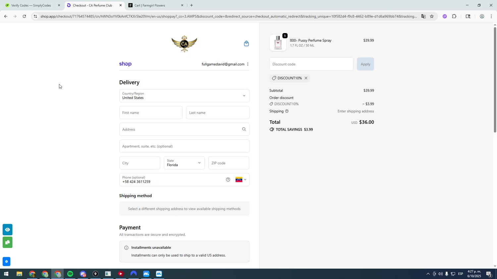
Task: Reload the checkout page
Action: pyautogui.click(x=24, y=16)
